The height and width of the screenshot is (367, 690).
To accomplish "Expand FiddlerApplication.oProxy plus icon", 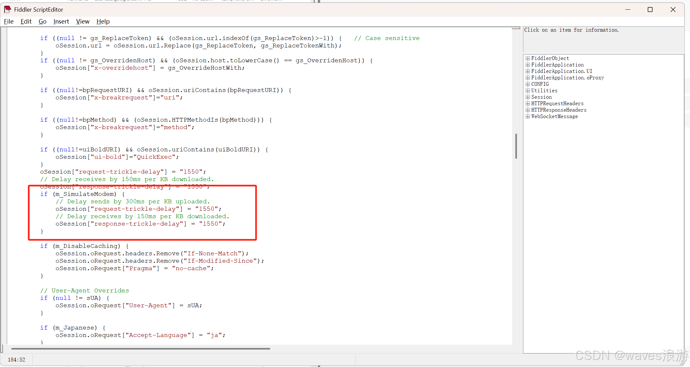I will click(x=528, y=78).
